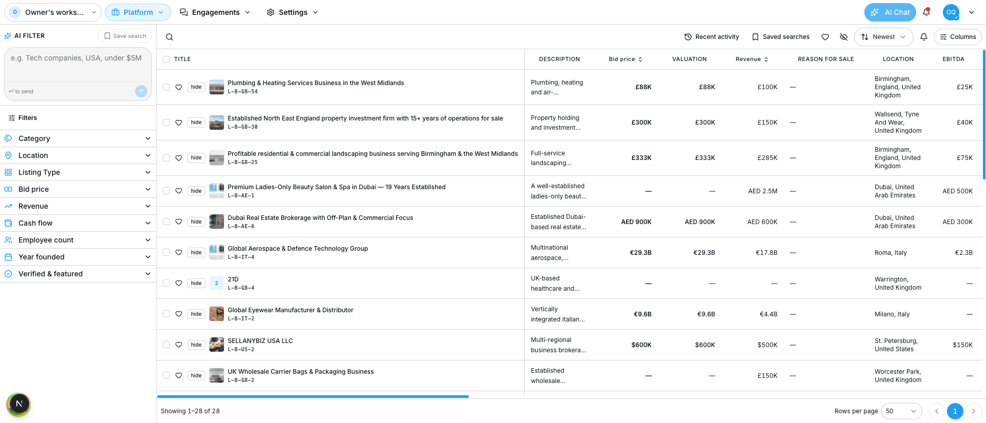Open the Platform menu
This screenshot has width=986, height=423.
coord(138,12)
